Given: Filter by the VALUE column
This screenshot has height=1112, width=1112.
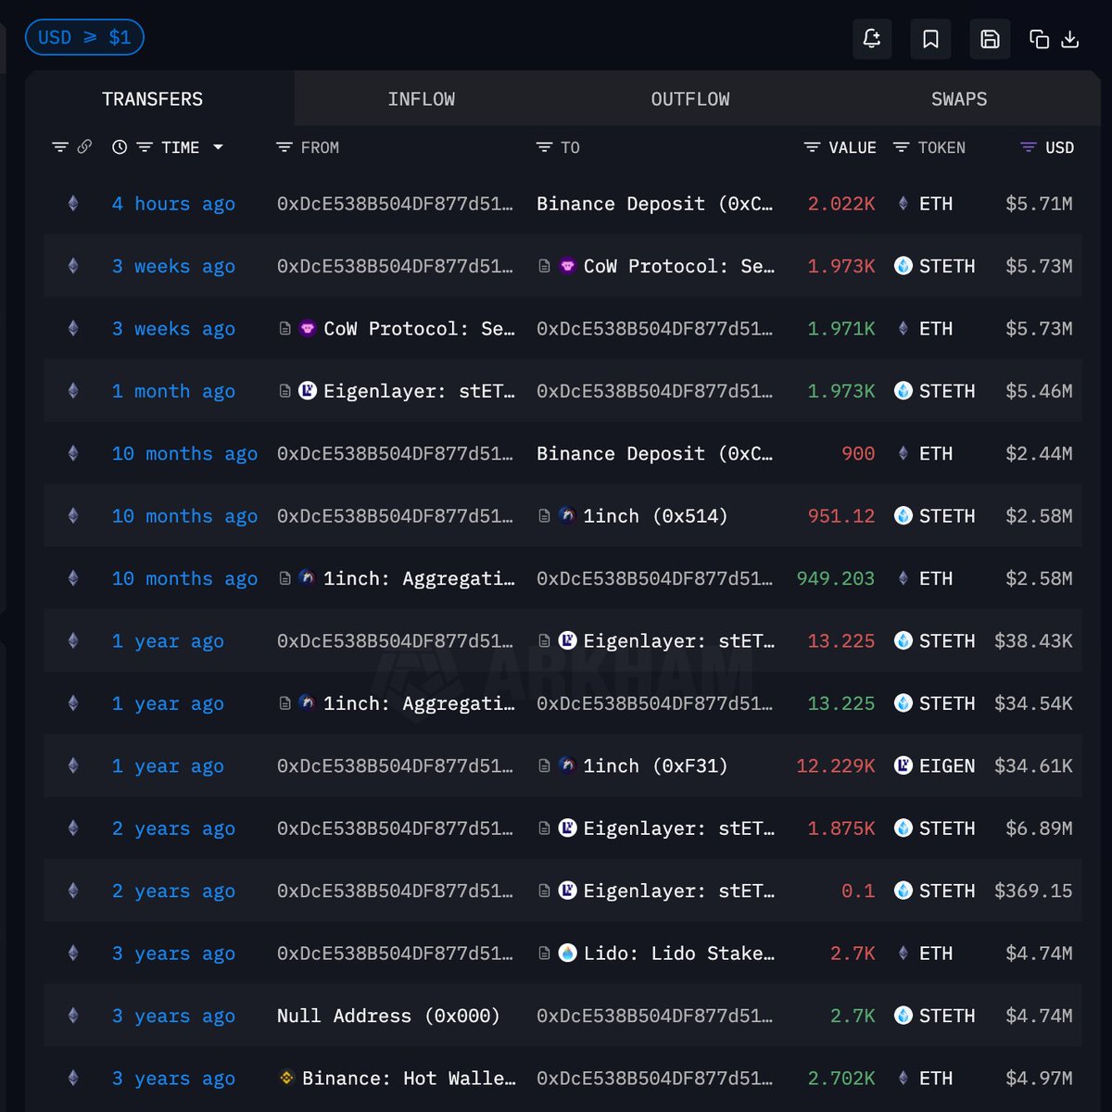Looking at the screenshot, I should pyautogui.click(x=812, y=147).
